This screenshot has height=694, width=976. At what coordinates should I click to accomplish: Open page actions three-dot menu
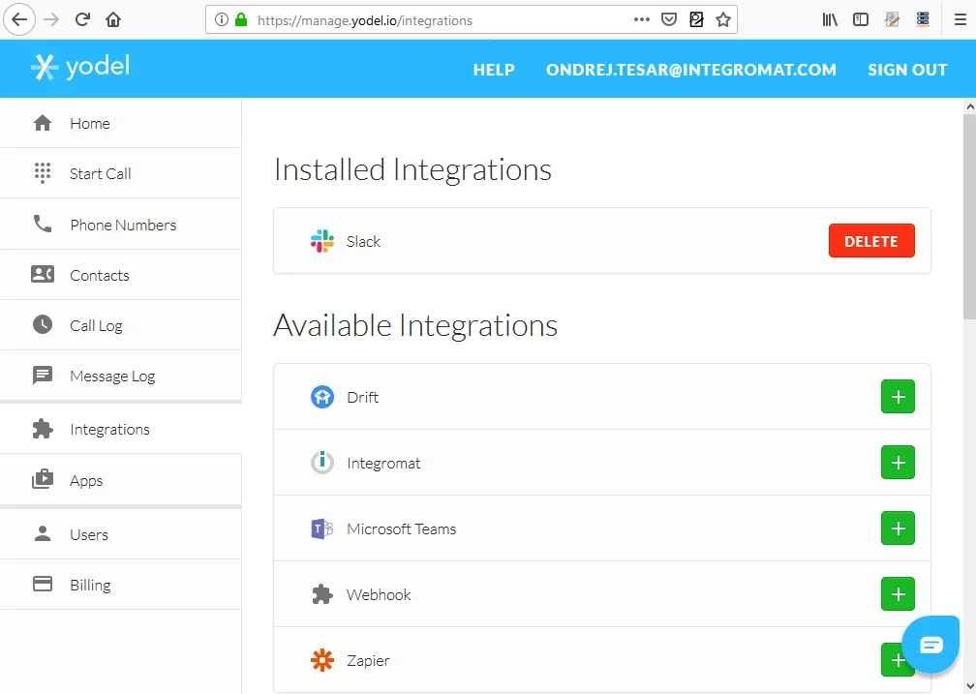(x=642, y=20)
